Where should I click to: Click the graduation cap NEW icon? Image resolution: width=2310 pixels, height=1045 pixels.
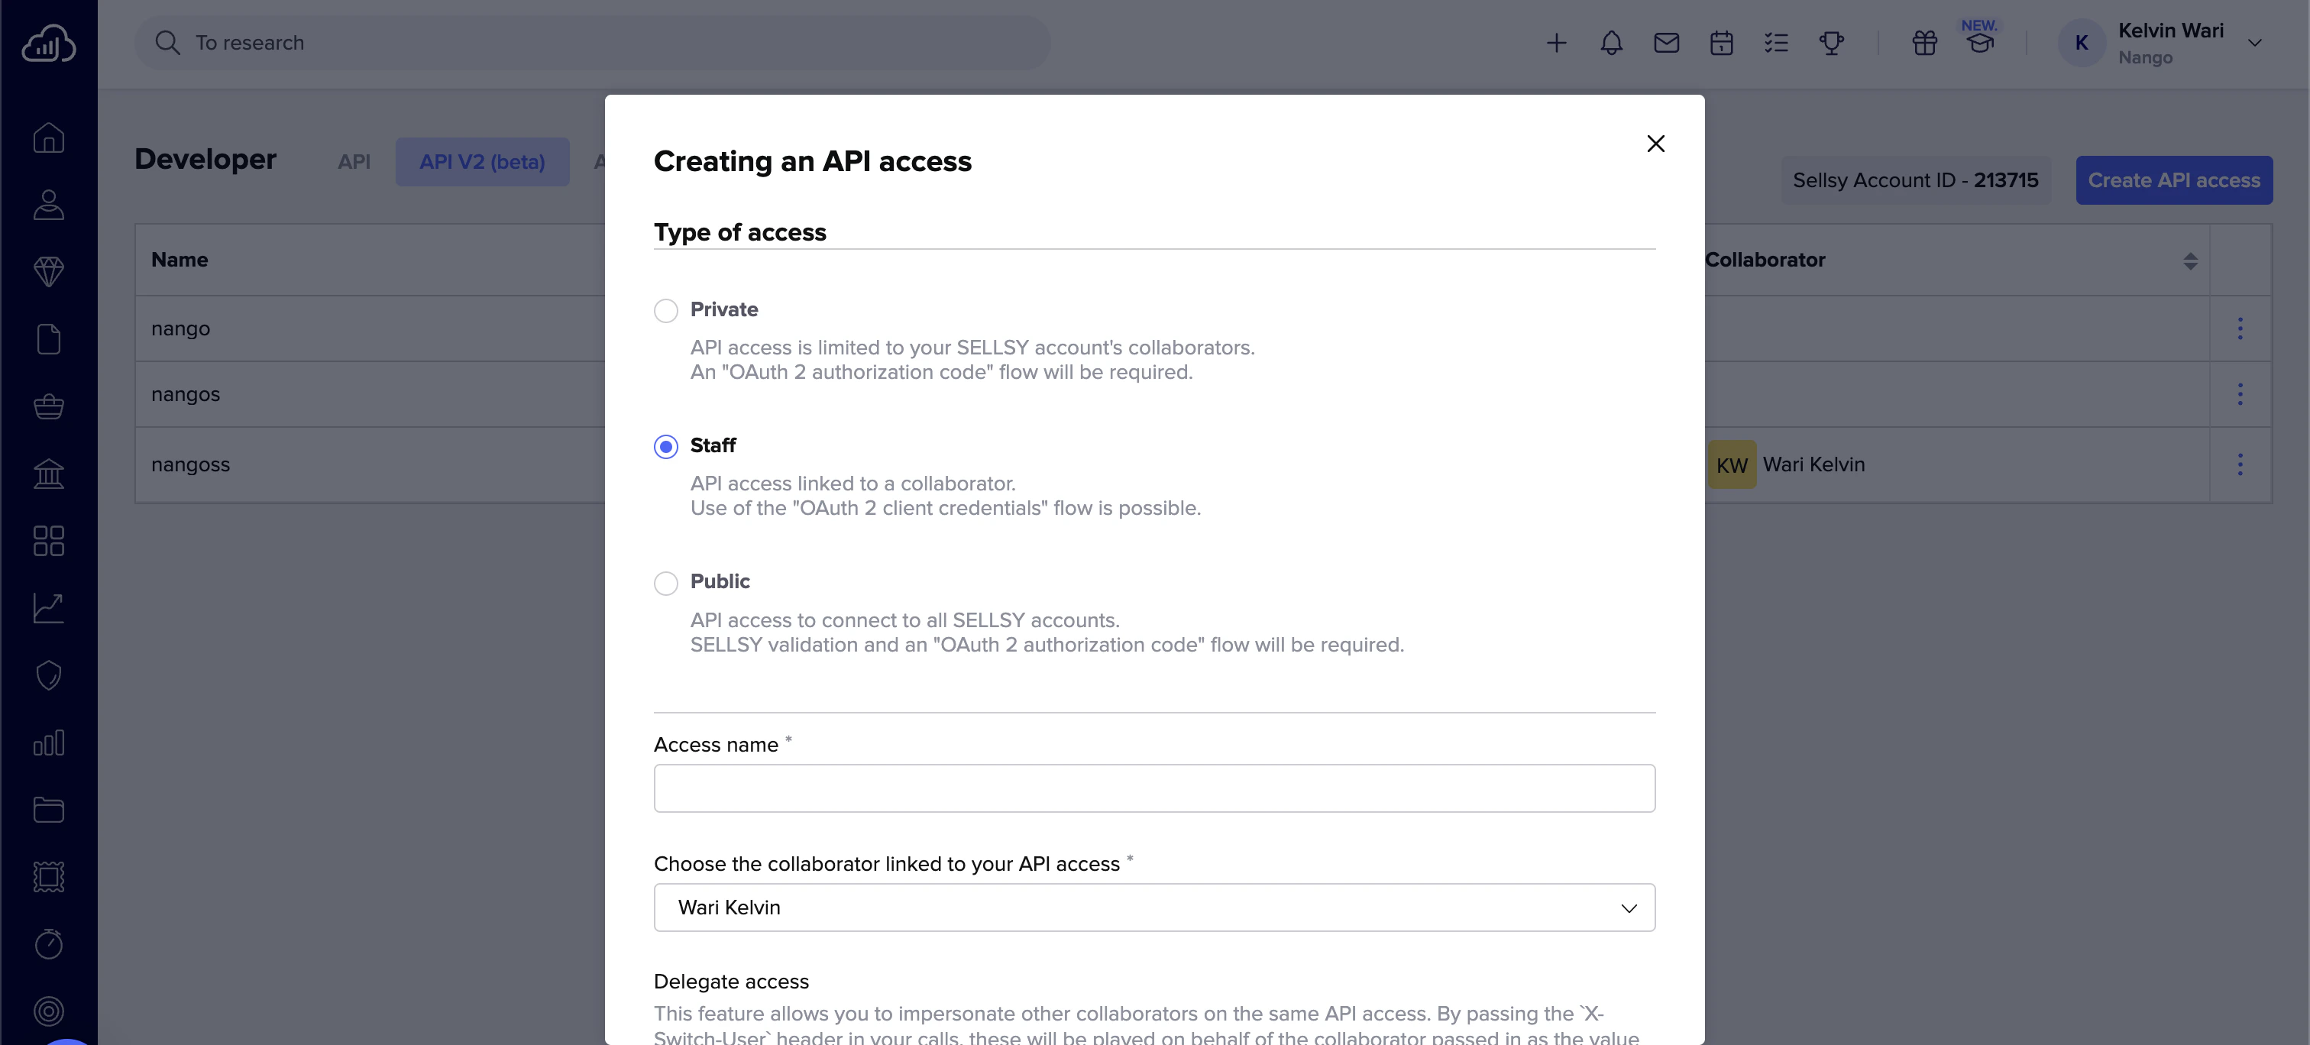(1980, 41)
